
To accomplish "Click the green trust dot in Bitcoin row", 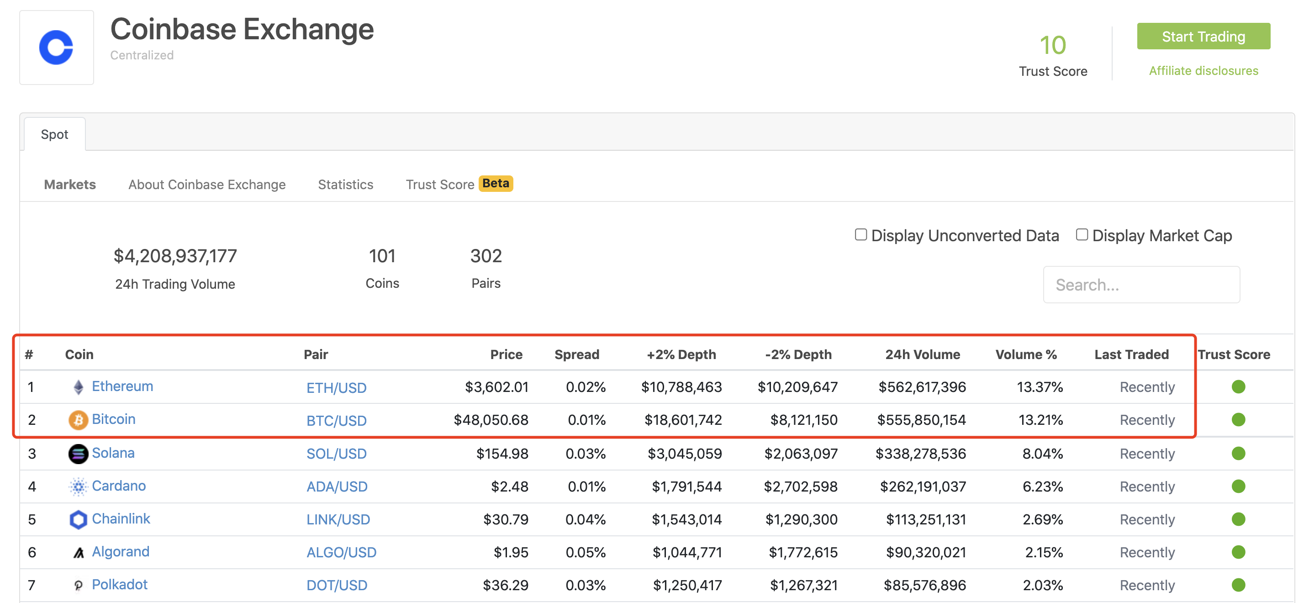I will coord(1238,420).
